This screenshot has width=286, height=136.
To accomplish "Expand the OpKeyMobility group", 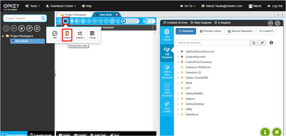I will click(x=178, y=94).
